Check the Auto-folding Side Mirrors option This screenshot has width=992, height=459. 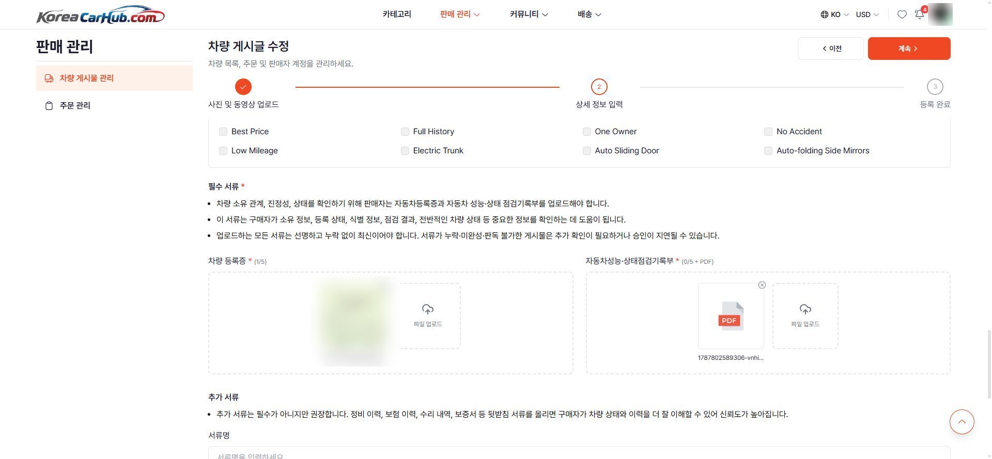click(768, 151)
